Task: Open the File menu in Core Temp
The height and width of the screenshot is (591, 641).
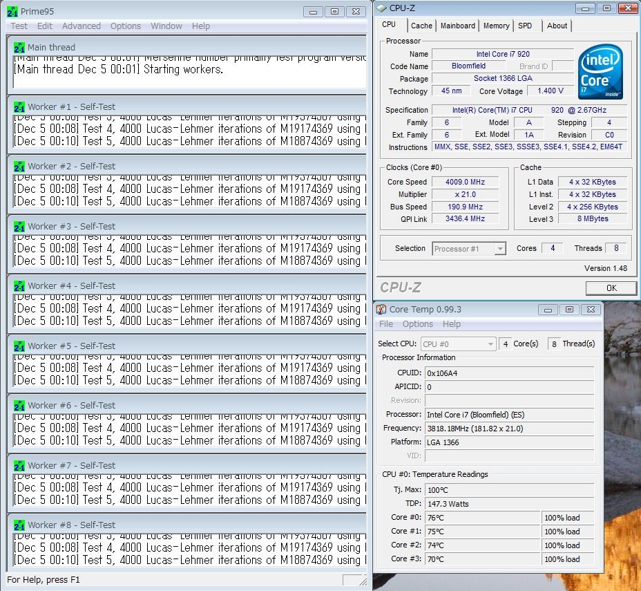Action: pos(386,324)
